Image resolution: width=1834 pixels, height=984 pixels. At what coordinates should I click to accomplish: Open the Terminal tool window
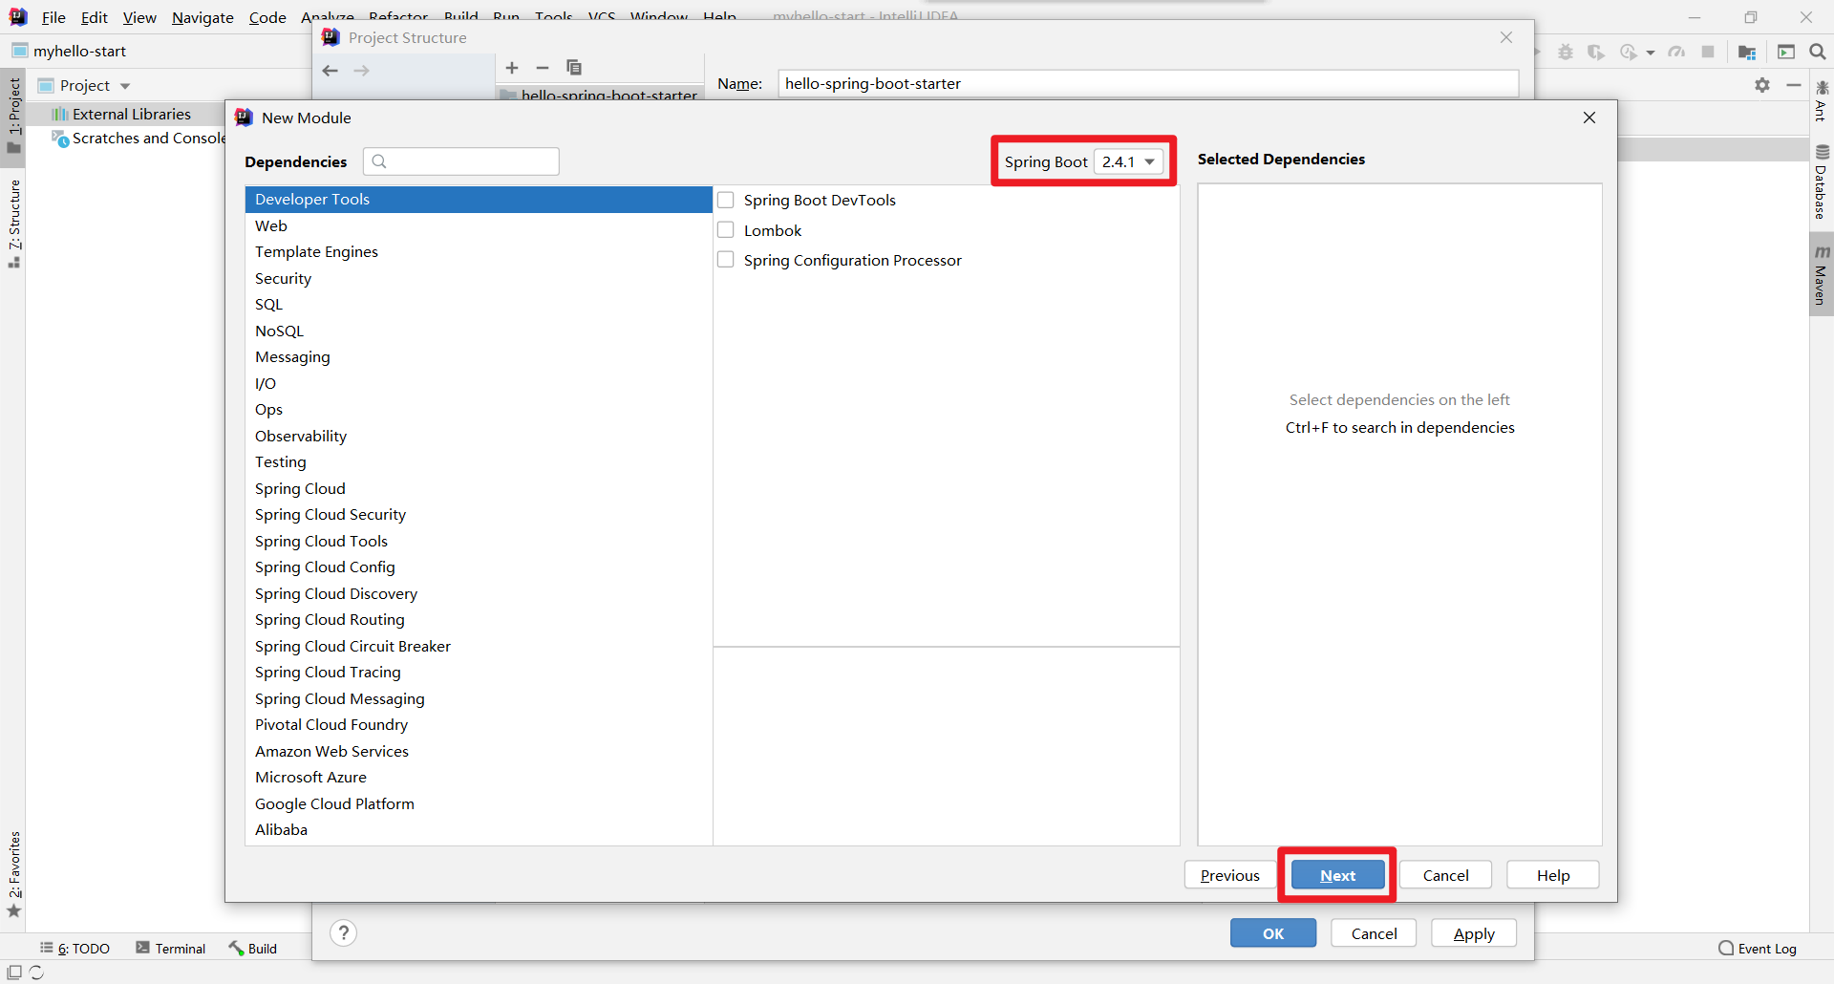tap(171, 949)
